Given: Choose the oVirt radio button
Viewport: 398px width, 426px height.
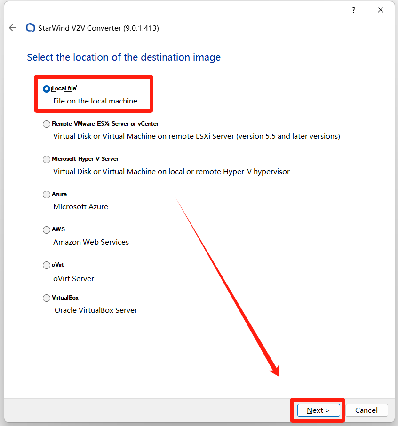Looking at the screenshot, I should pyautogui.click(x=46, y=265).
